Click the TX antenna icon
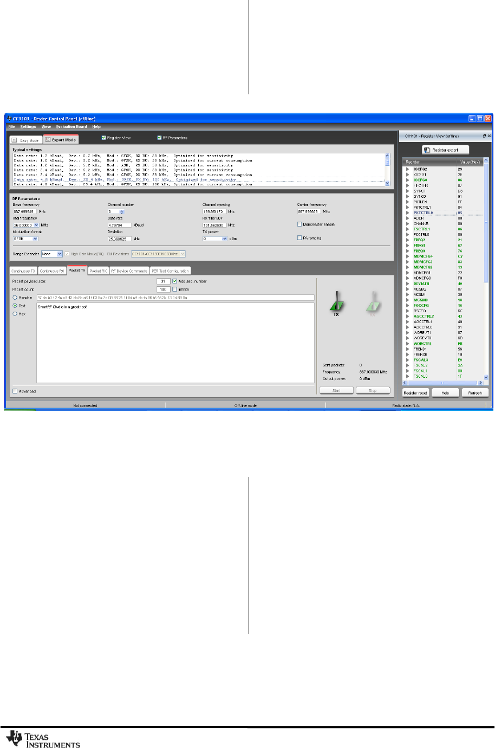 pyautogui.click(x=336, y=303)
